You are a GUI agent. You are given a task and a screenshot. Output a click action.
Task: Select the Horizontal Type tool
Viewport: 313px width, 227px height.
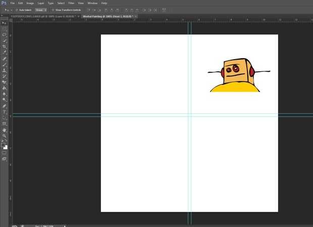click(5, 111)
